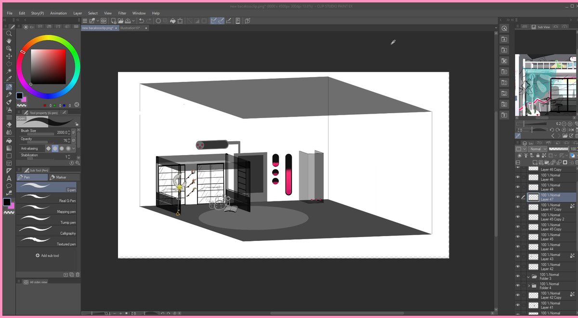The width and height of the screenshot is (578, 318).
Task: Click Add sub tool button
Action: tap(47, 255)
